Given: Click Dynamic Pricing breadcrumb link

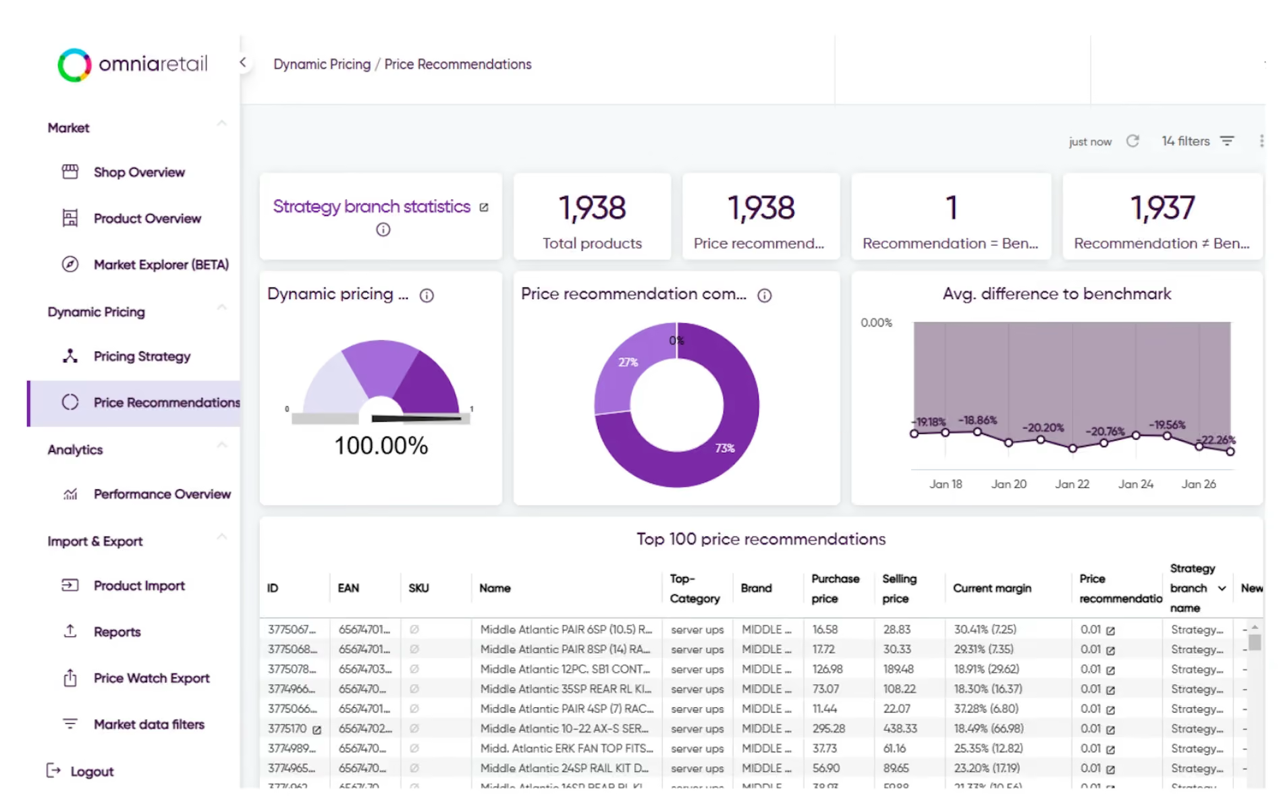Looking at the screenshot, I should pyautogui.click(x=322, y=64).
